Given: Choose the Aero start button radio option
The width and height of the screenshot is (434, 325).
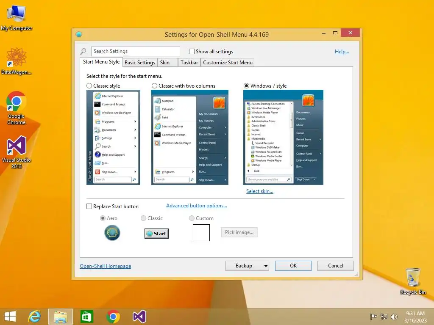Looking at the screenshot, I should pyautogui.click(x=103, y=218).
